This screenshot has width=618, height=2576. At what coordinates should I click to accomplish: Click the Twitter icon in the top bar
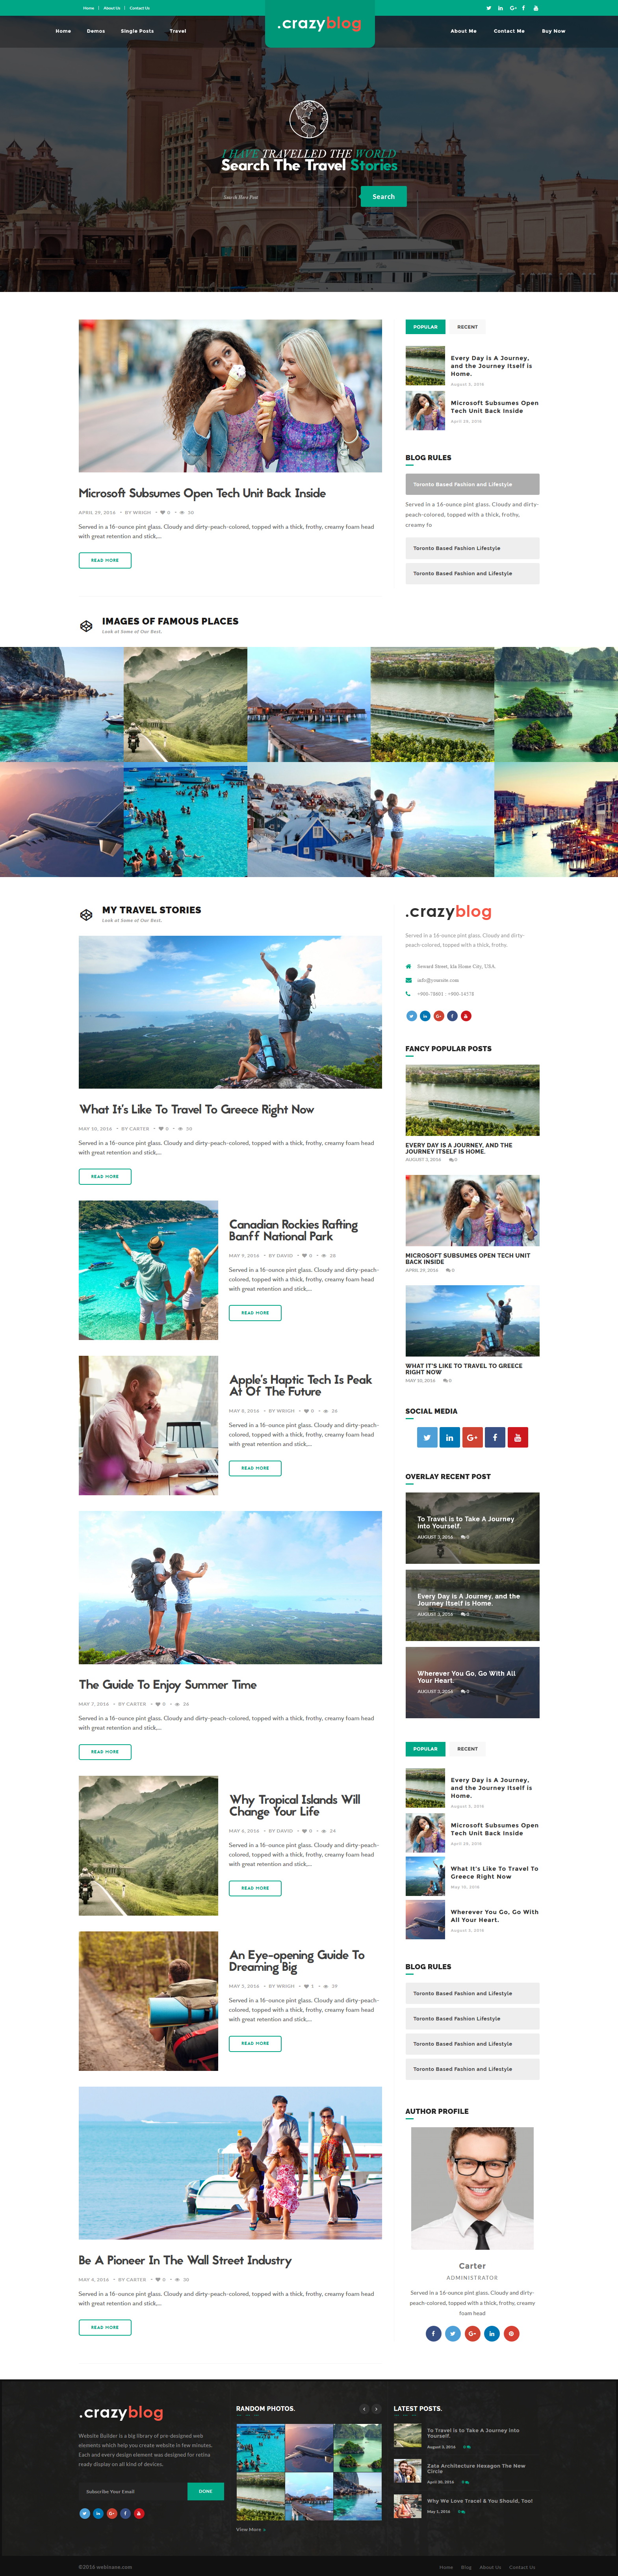click(489, 8)
